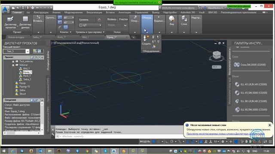Open Диспетчер проектов from the ribbon
The image size is (275, 154).
[10, 23]
